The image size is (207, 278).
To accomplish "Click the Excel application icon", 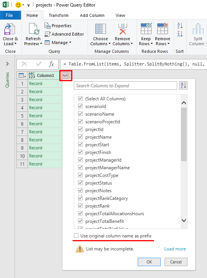I will click(x=6, y=5).
